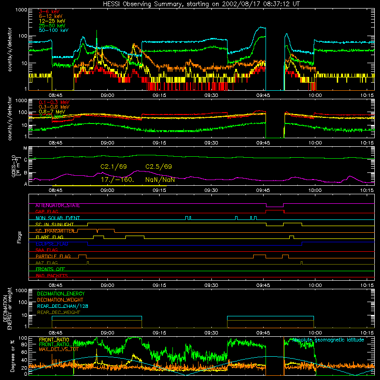Click the C2.5/69 flare annotation
The height and width of the screenshot is (380, 380).
pos(159,167)
